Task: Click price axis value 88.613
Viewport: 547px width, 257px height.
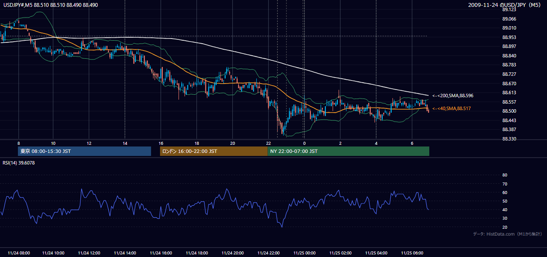Action: [509, 93]
